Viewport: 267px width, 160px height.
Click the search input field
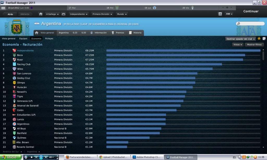[x=250, y=23]
